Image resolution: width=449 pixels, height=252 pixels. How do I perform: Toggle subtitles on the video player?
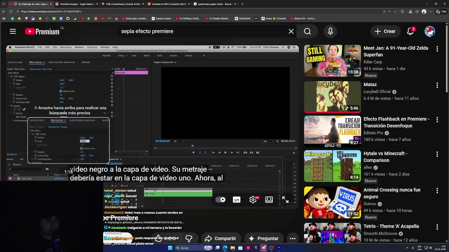point(237,199)
